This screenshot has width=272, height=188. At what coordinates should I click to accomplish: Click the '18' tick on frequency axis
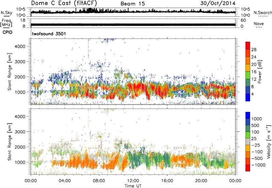pyautogui.click(x=23, y=20)
